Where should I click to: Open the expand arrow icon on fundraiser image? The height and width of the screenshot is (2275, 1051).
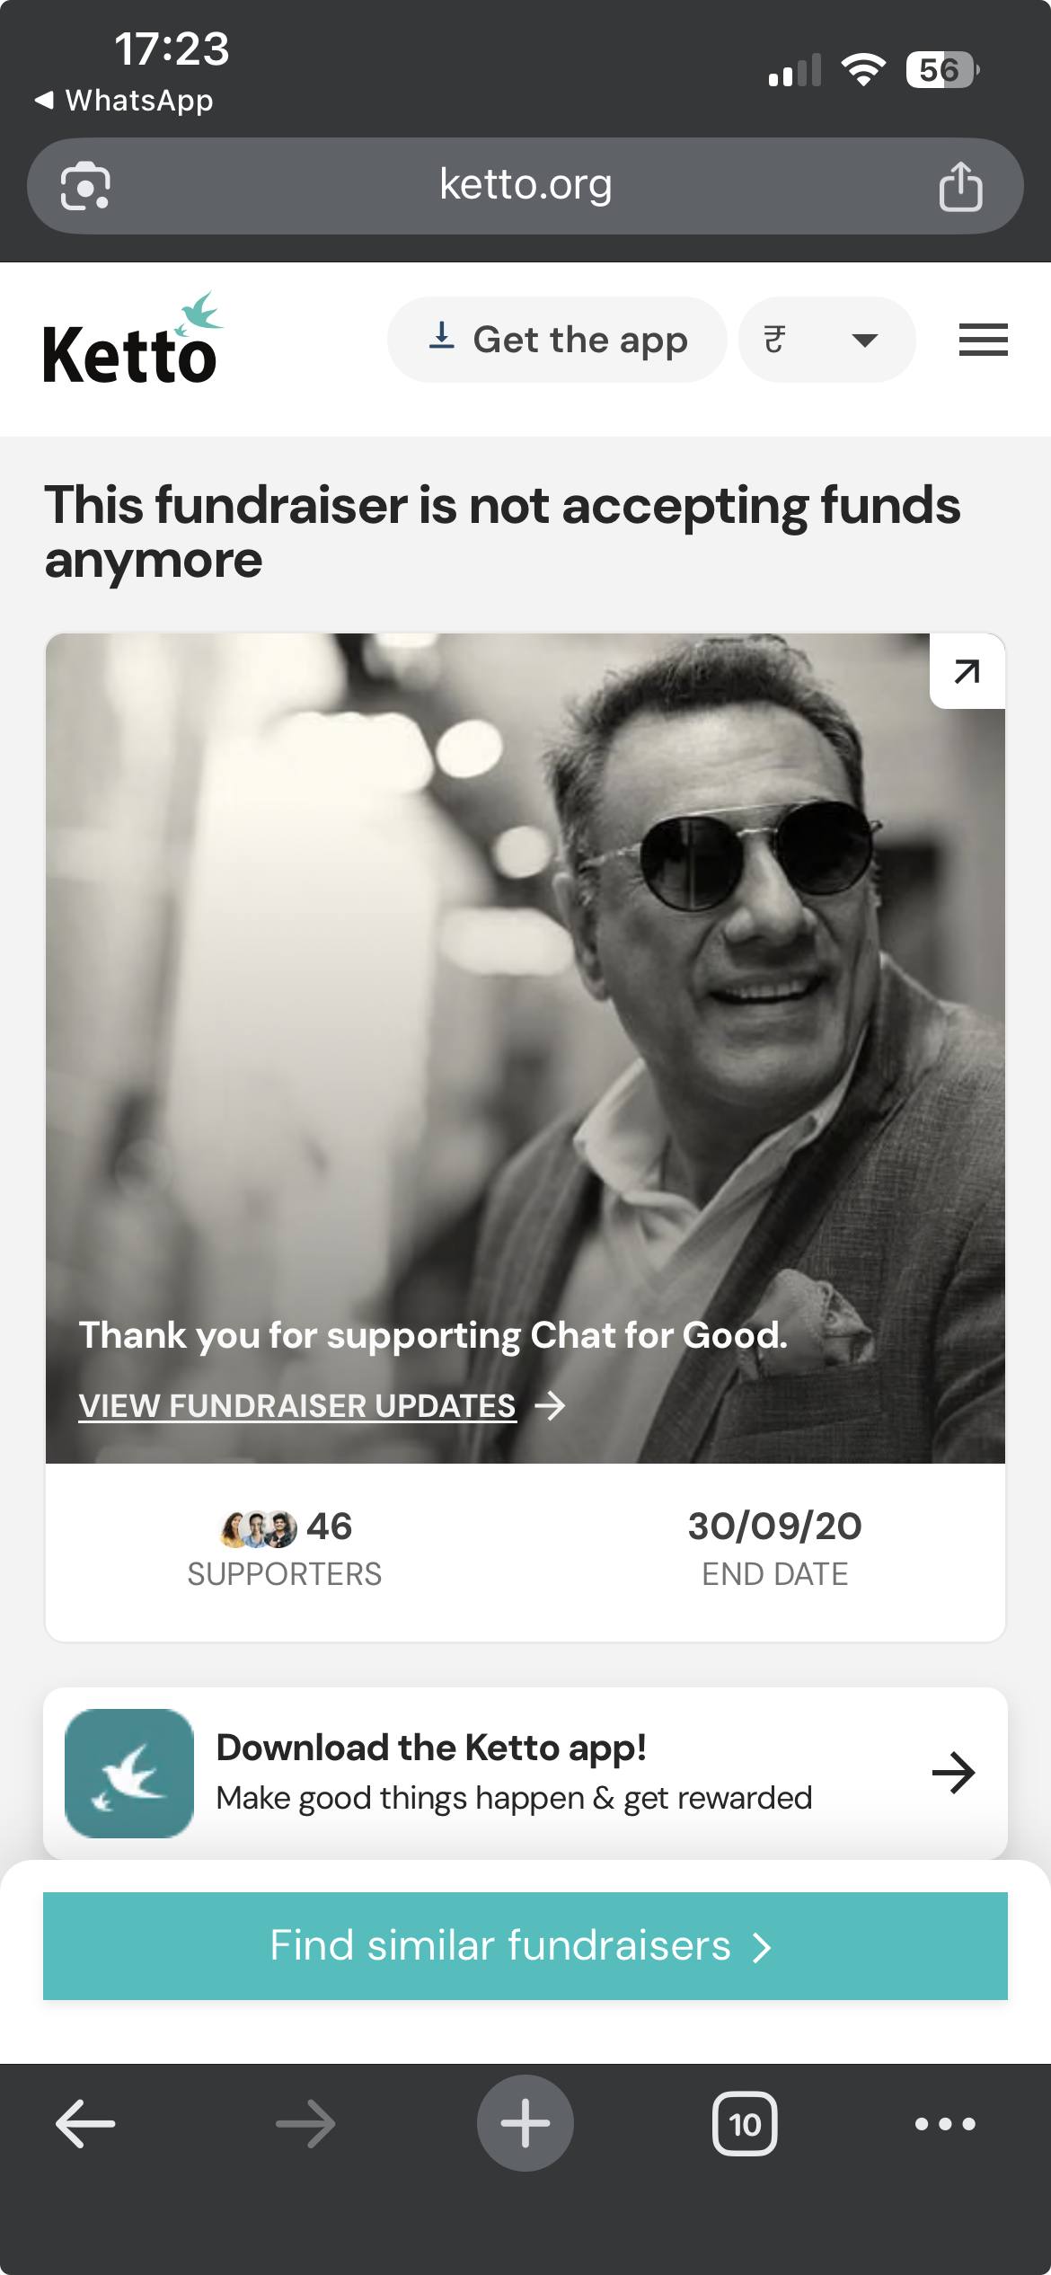(x=967, y=671)
